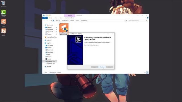Click the Live2D icon in the Setup title bar
Screen dimensions: 182x102
coord(68,34)
